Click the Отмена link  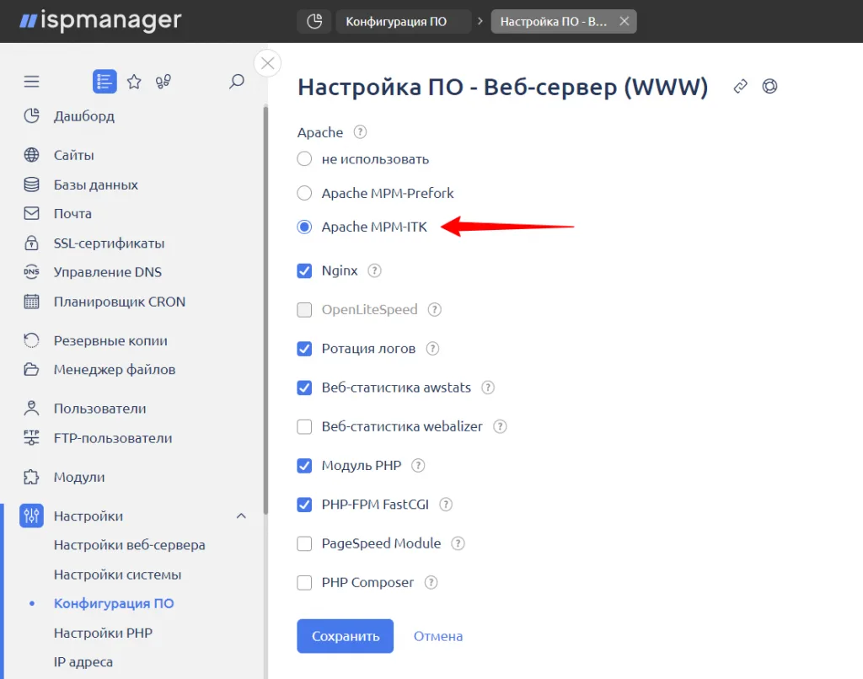(x=438, y=636)
